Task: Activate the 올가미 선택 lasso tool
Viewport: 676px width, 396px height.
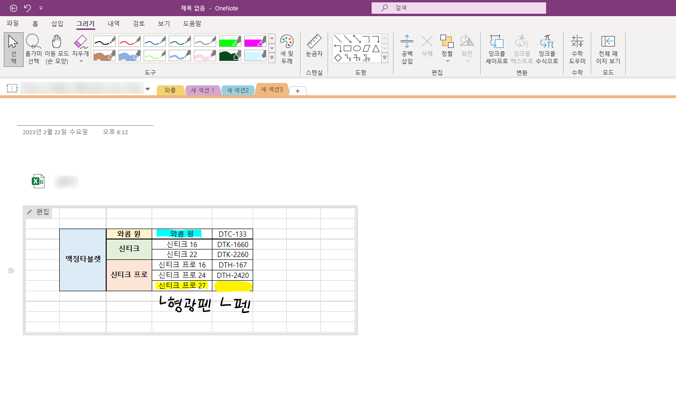Action: [33, 49]
